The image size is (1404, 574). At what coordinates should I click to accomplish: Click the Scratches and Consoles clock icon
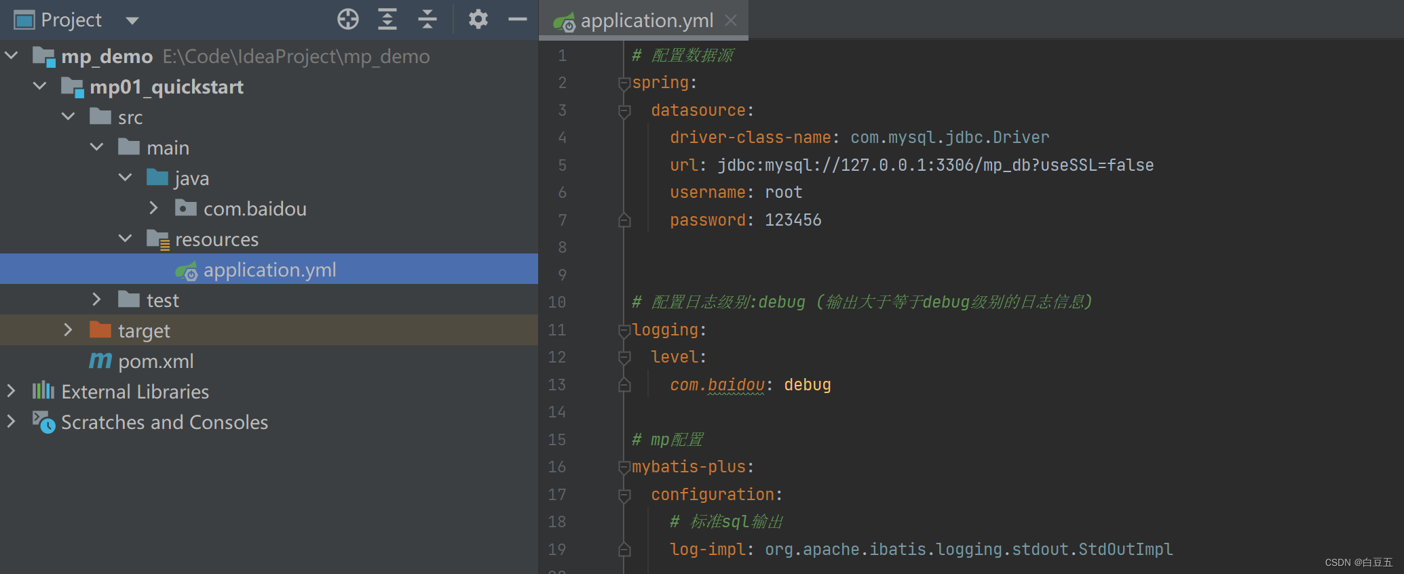(x=44, y=422)
